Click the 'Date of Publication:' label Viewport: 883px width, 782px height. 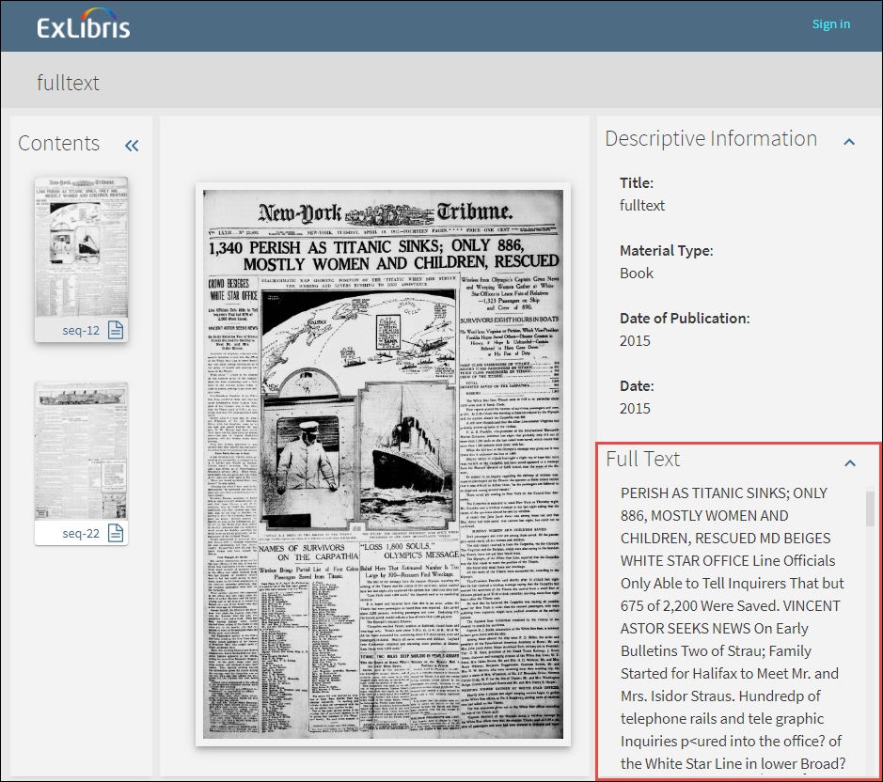pyautogui.click(x=685, y=319)
